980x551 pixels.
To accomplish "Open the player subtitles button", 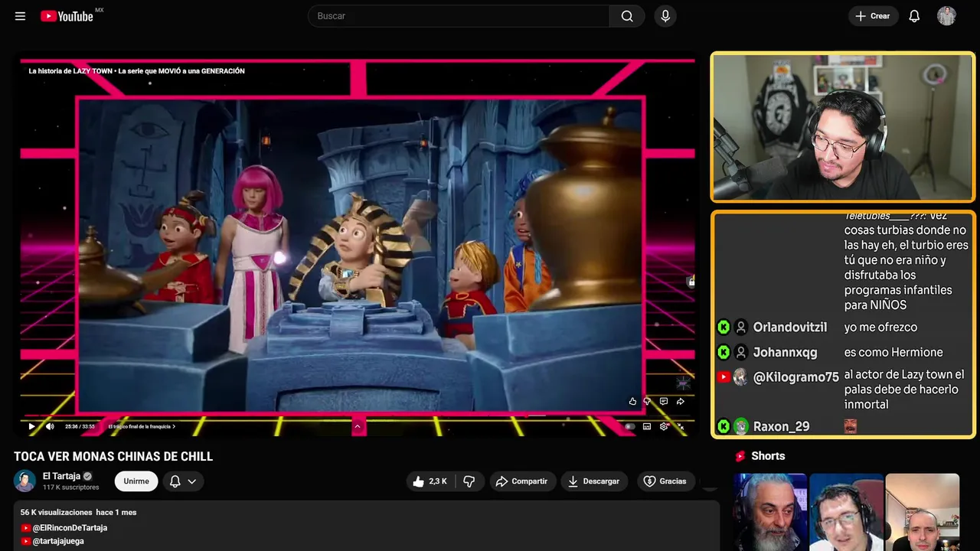I will pos(647,426).
